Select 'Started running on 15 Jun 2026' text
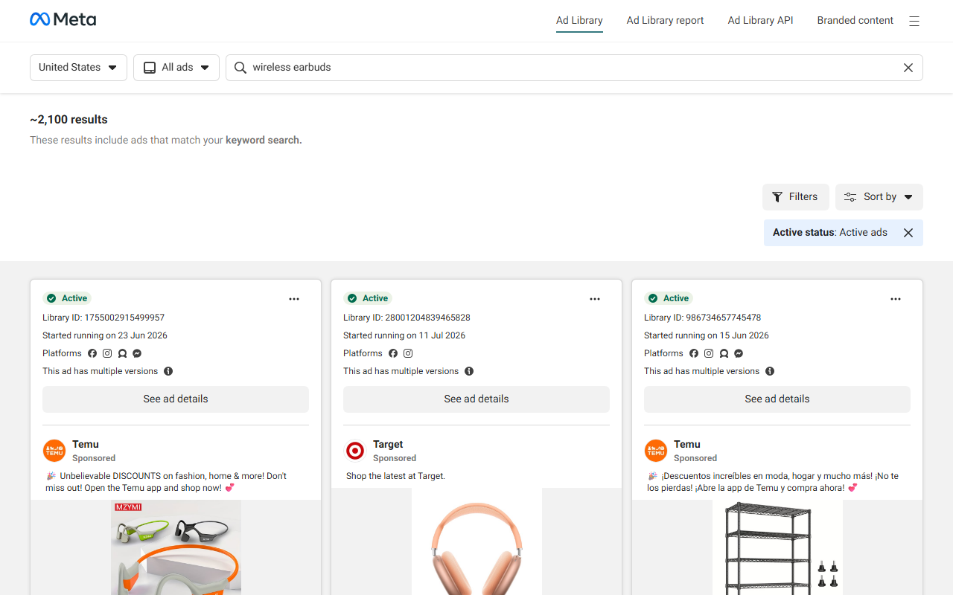This screenshot has width=953, height=595. [x=707, y=335]
